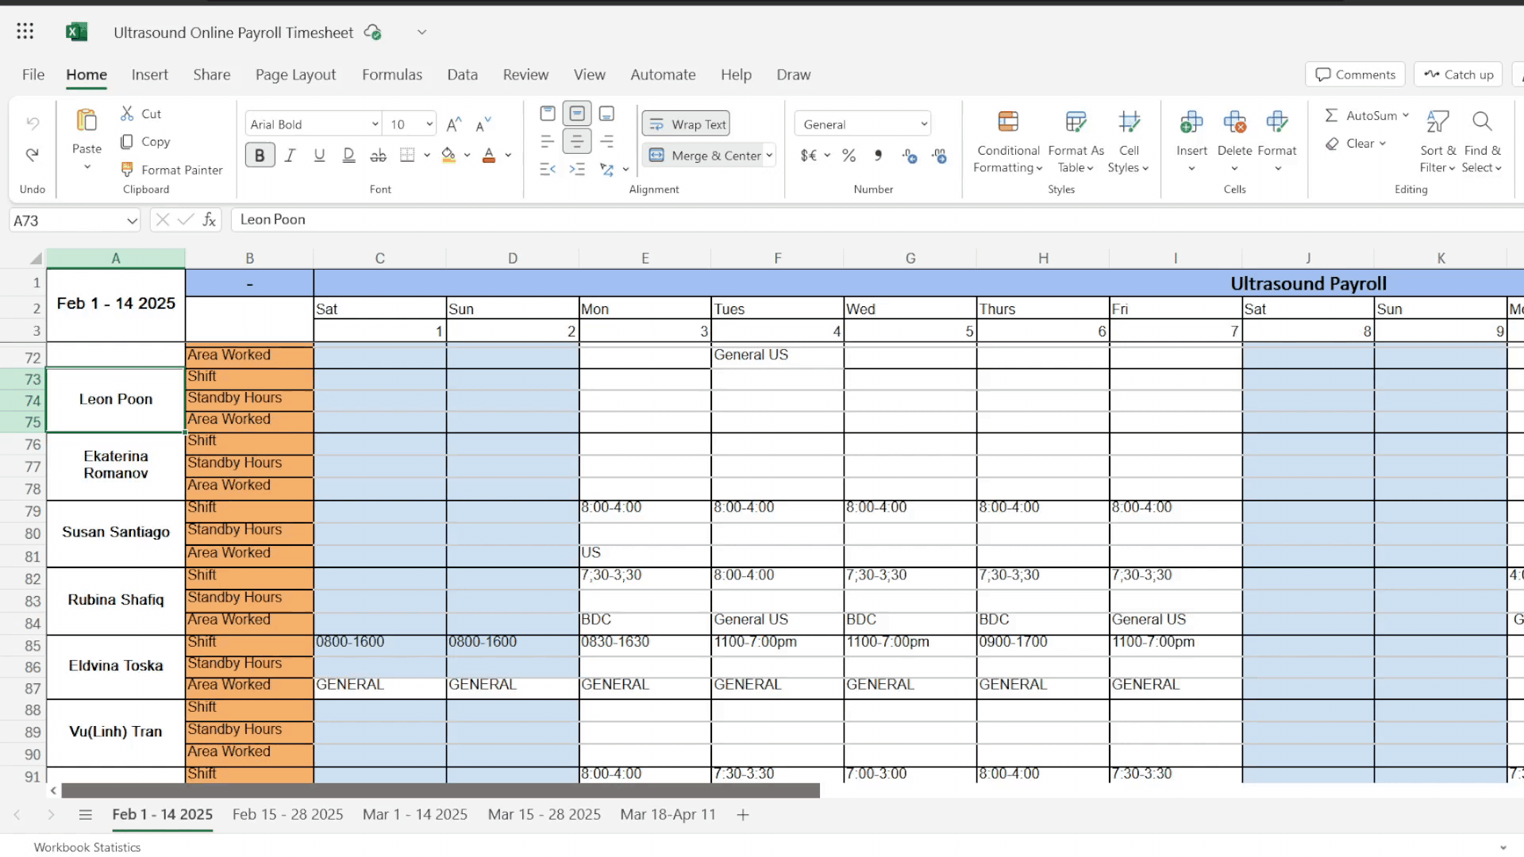
Task: Click the fill color bucket icon
Action: [x=448, y=156]
